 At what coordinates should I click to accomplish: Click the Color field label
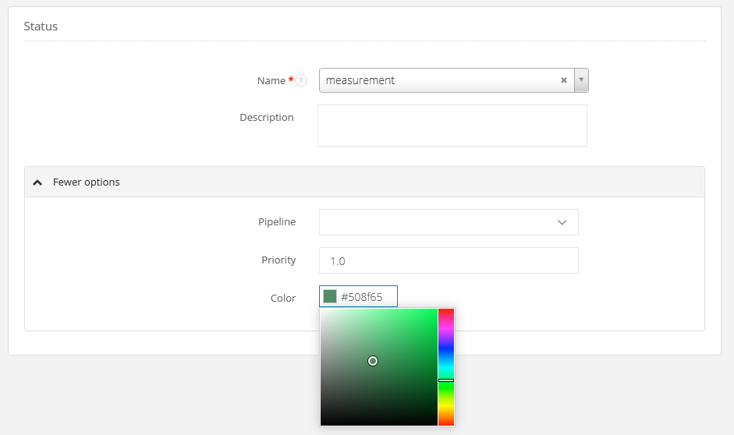[x=283, y=298]
